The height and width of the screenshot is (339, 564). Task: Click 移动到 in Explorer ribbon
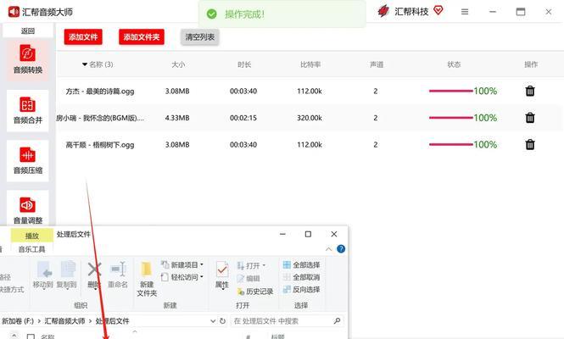43,275
